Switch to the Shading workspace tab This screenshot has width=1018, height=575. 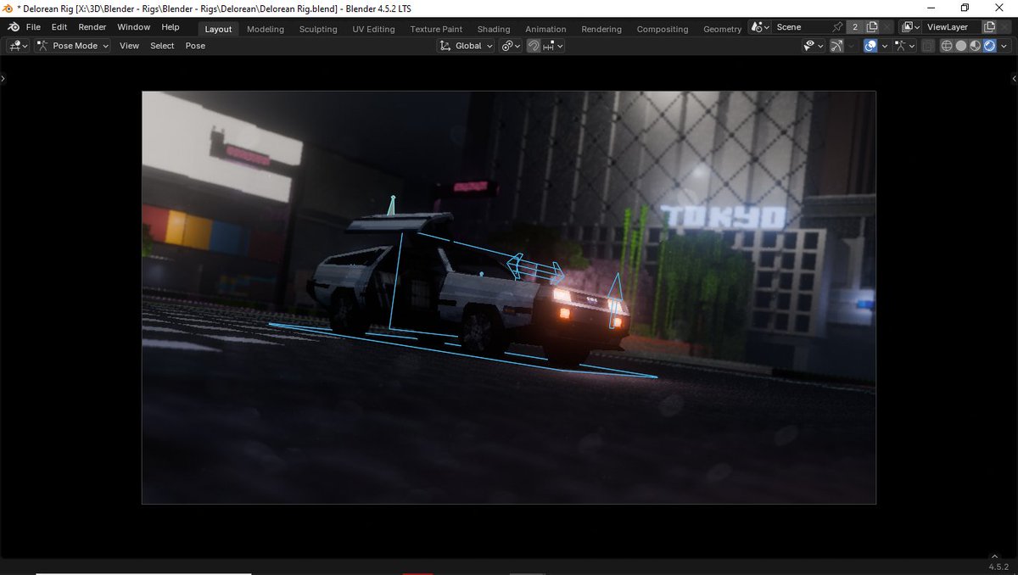click(x=494, y=29)
